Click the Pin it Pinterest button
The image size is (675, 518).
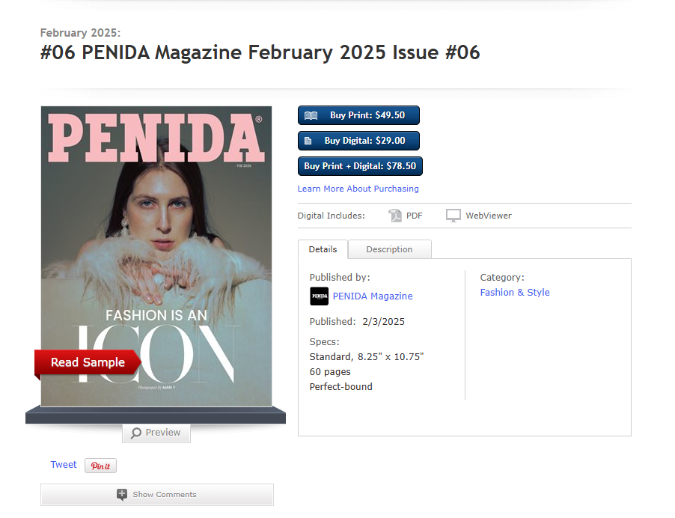pos(100,466)
